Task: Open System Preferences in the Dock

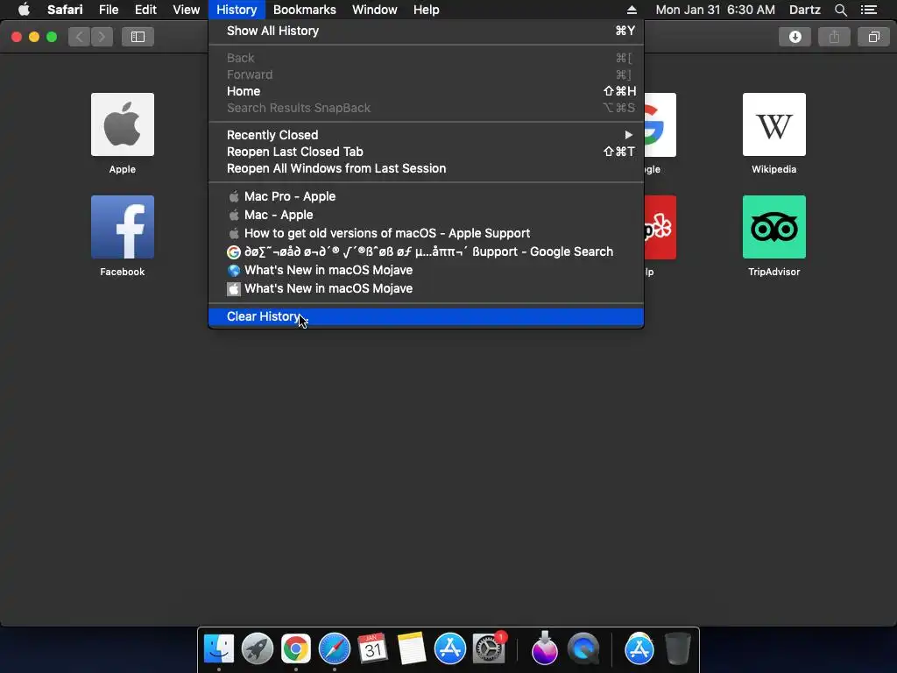Action: [489, 648]
